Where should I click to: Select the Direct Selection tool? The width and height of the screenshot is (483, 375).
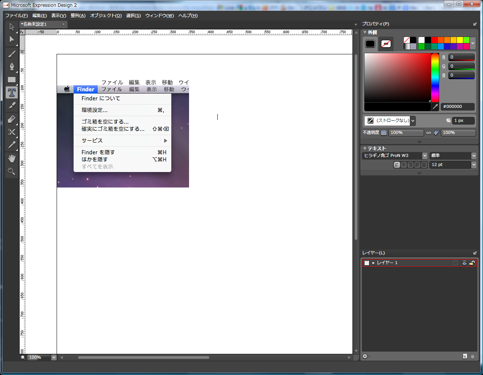[x=12, y=40]
